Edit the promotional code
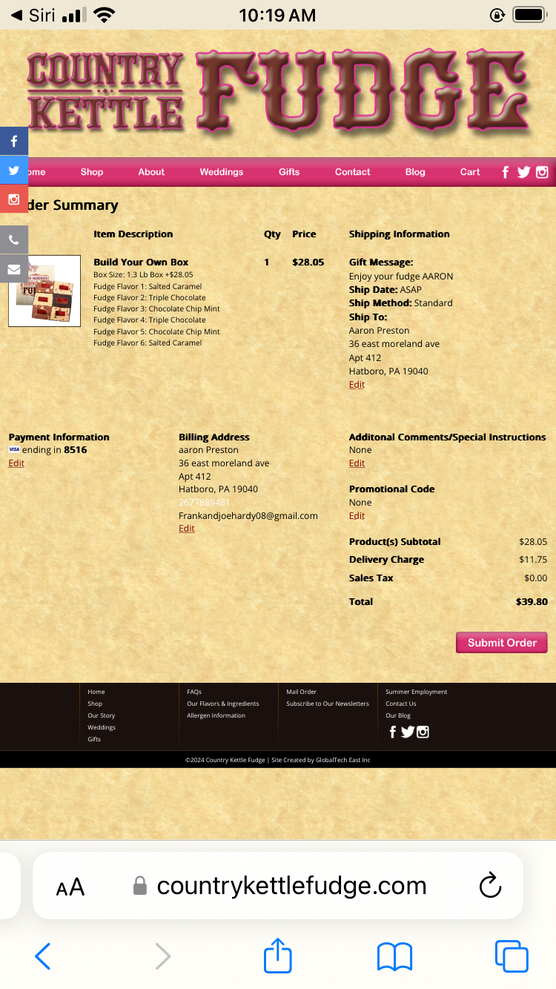556x989 pixels. 357,516
